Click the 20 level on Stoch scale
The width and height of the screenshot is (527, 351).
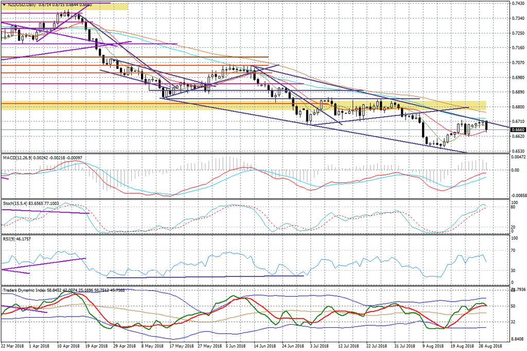[513, 227]
